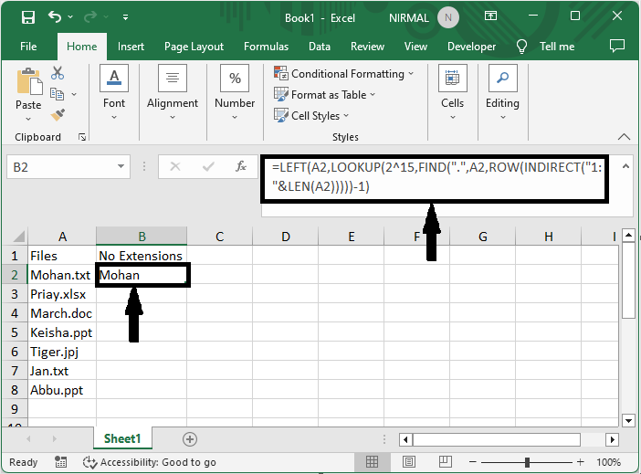
Task: Open Ribbon Display Options icon
Action: click(490, 16)
